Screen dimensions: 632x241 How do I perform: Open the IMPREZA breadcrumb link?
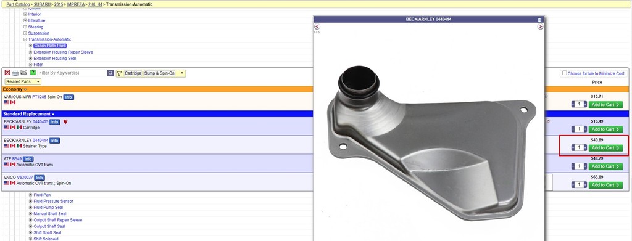pyautogui.click(x=76, y=4)
